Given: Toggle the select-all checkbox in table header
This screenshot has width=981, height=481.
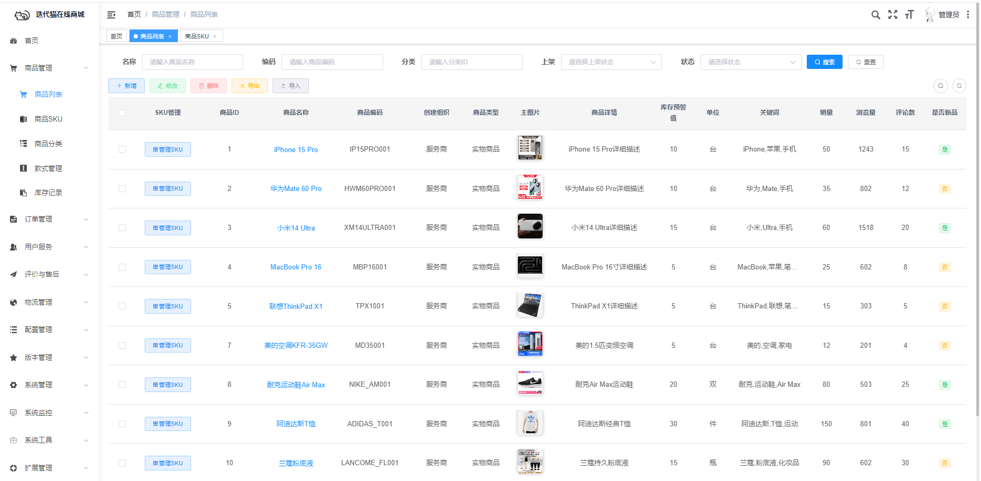Looking at the screenshot, I should pyautogui.click(x=122, y=113).
